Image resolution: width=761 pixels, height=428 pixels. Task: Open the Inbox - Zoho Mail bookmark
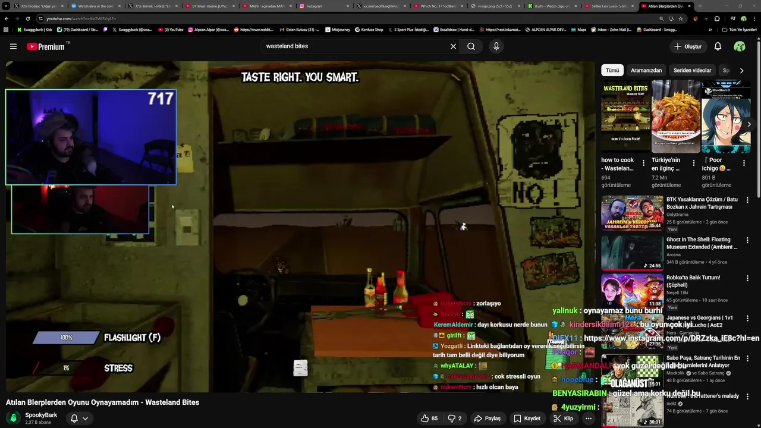611,29
